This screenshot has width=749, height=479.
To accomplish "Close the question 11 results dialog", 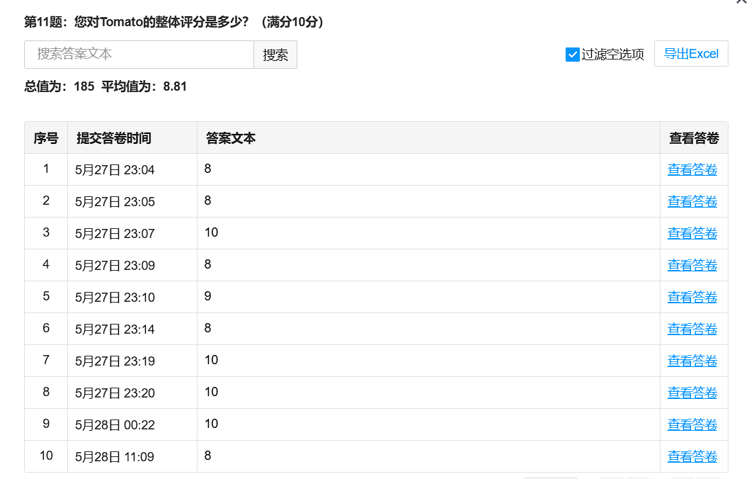I will 741,2.
